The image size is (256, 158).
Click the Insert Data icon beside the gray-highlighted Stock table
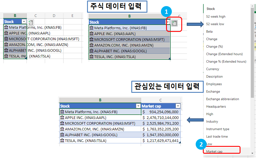(174, 23)
